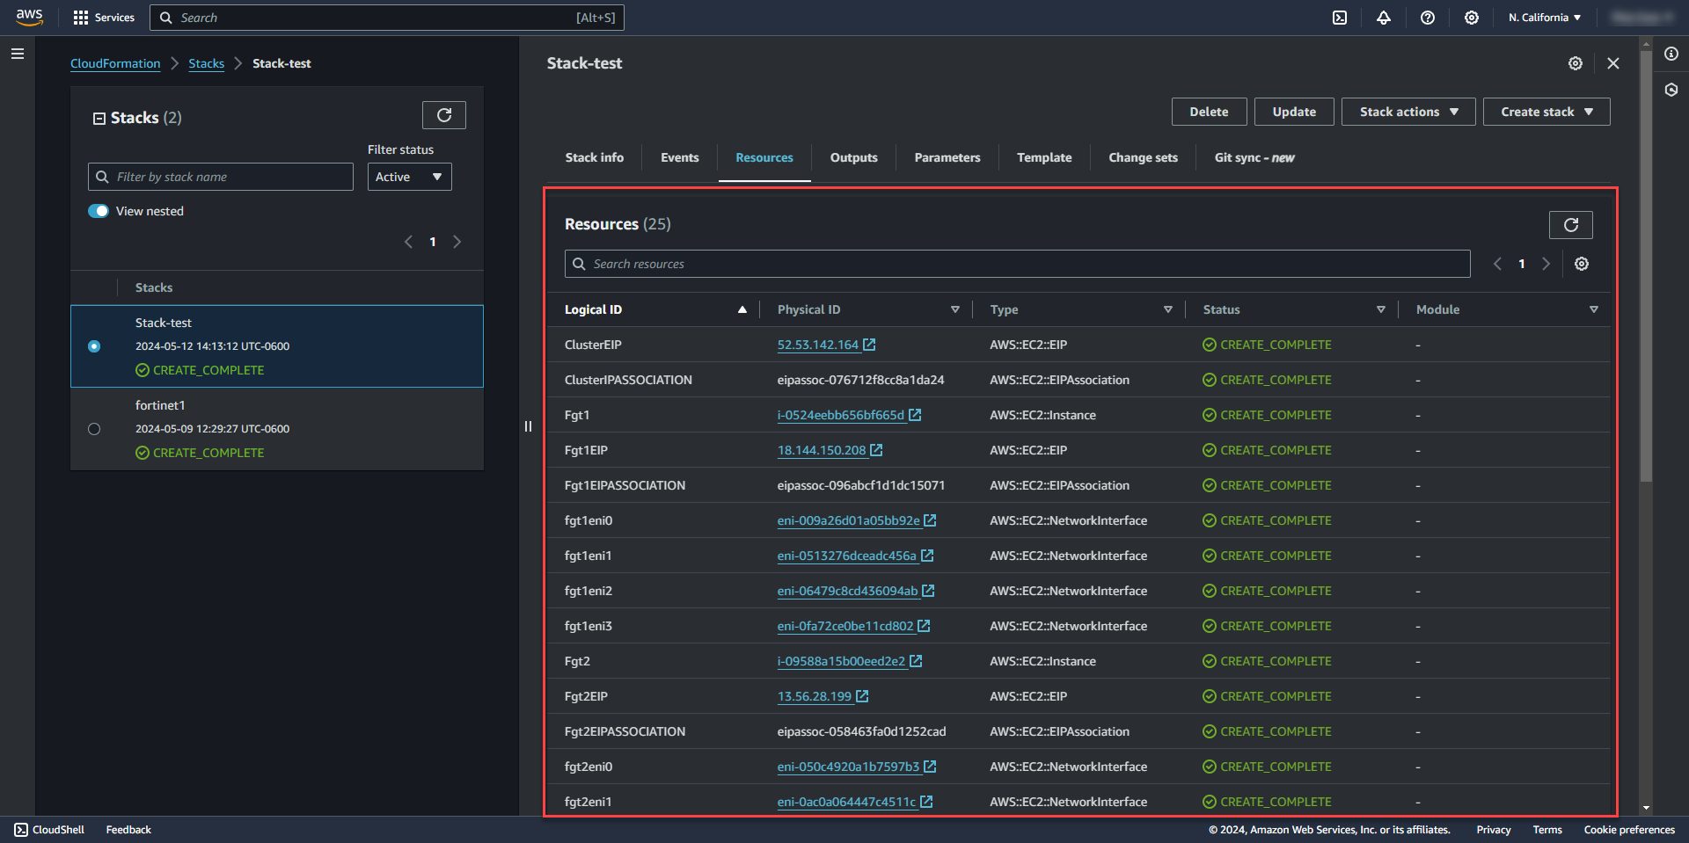Open CloudShell from the bottom bar

coord(49,830)
